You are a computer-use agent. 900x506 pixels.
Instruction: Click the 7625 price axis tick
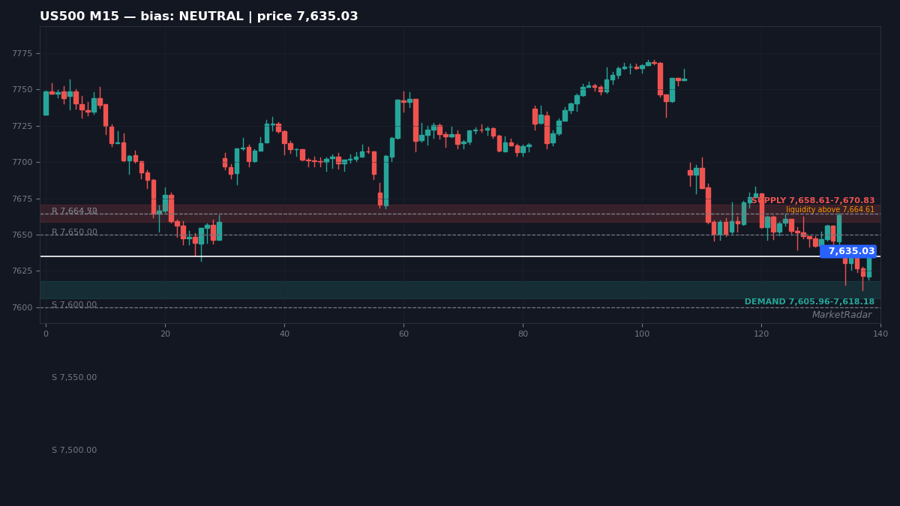(x=22, y=271)
